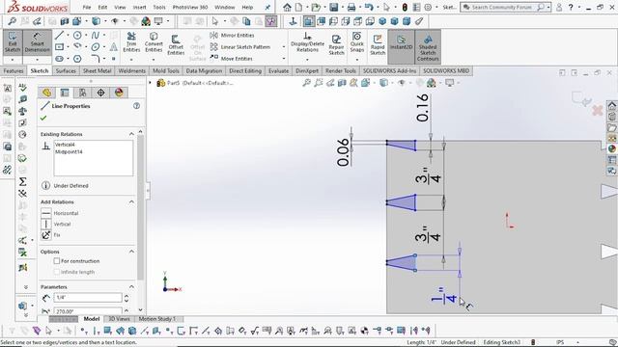This screenshot has height=347, width=618.
Task: Select the Midpoint14 relation entry
Action: pyautogui.click(x=69, y=151)
